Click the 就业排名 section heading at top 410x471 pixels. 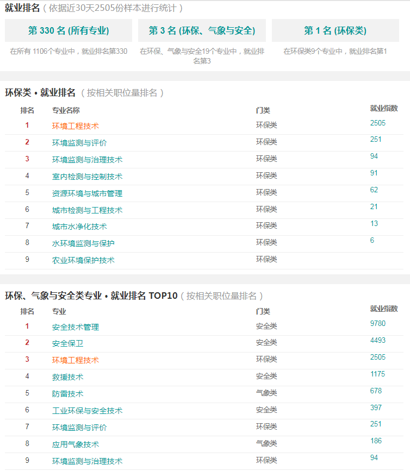pyautogui.click(x=22, y=8)
